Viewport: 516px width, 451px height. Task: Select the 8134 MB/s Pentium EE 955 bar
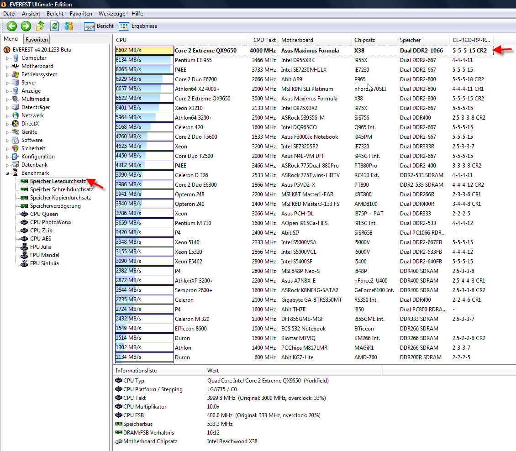(x=144, y=60)
